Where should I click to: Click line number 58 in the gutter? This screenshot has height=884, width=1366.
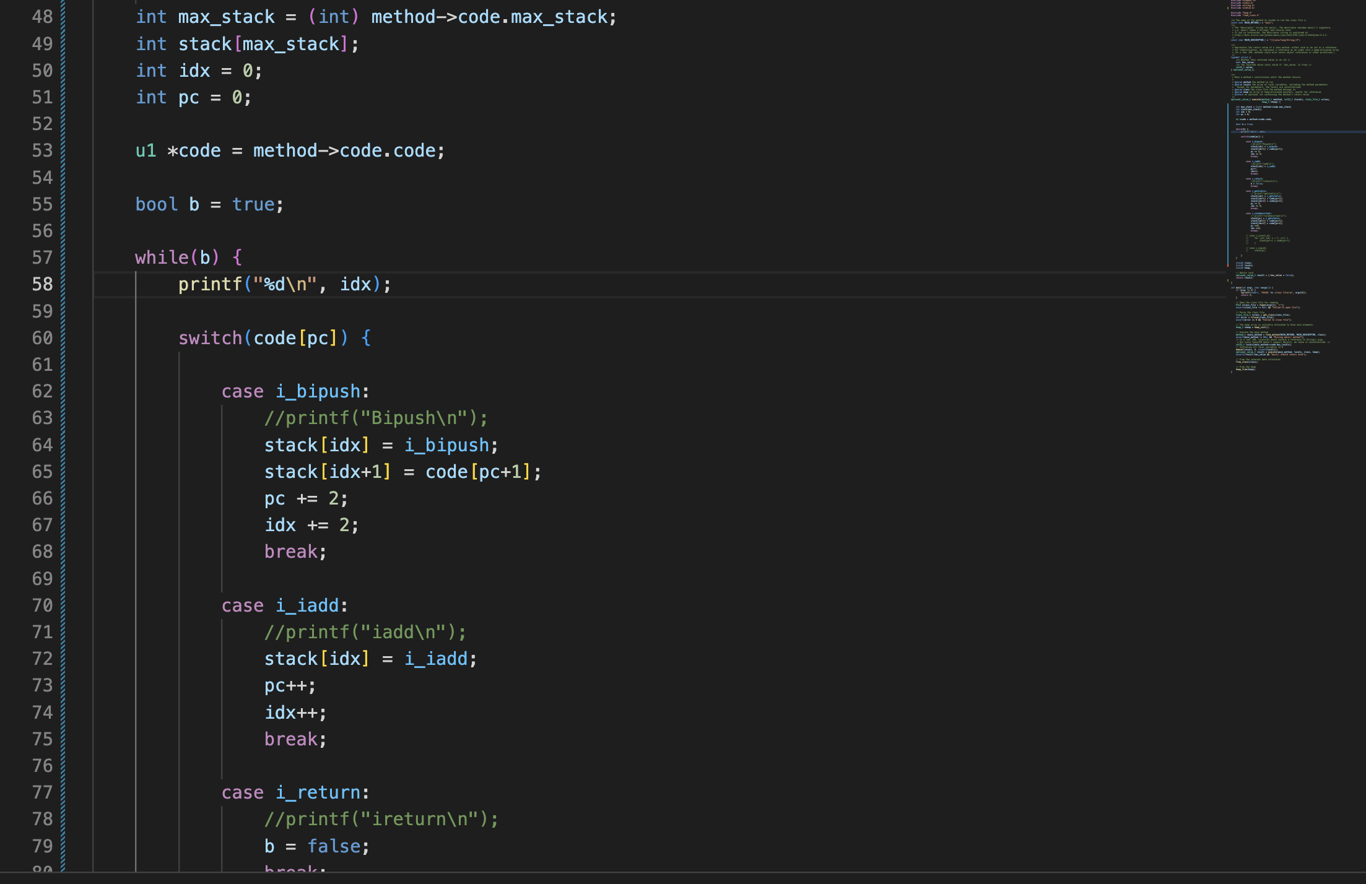(42, 284)
